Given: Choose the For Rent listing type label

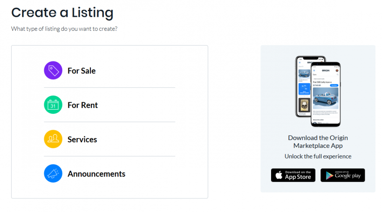Looking at the screenshot, I should pos(82,106).
